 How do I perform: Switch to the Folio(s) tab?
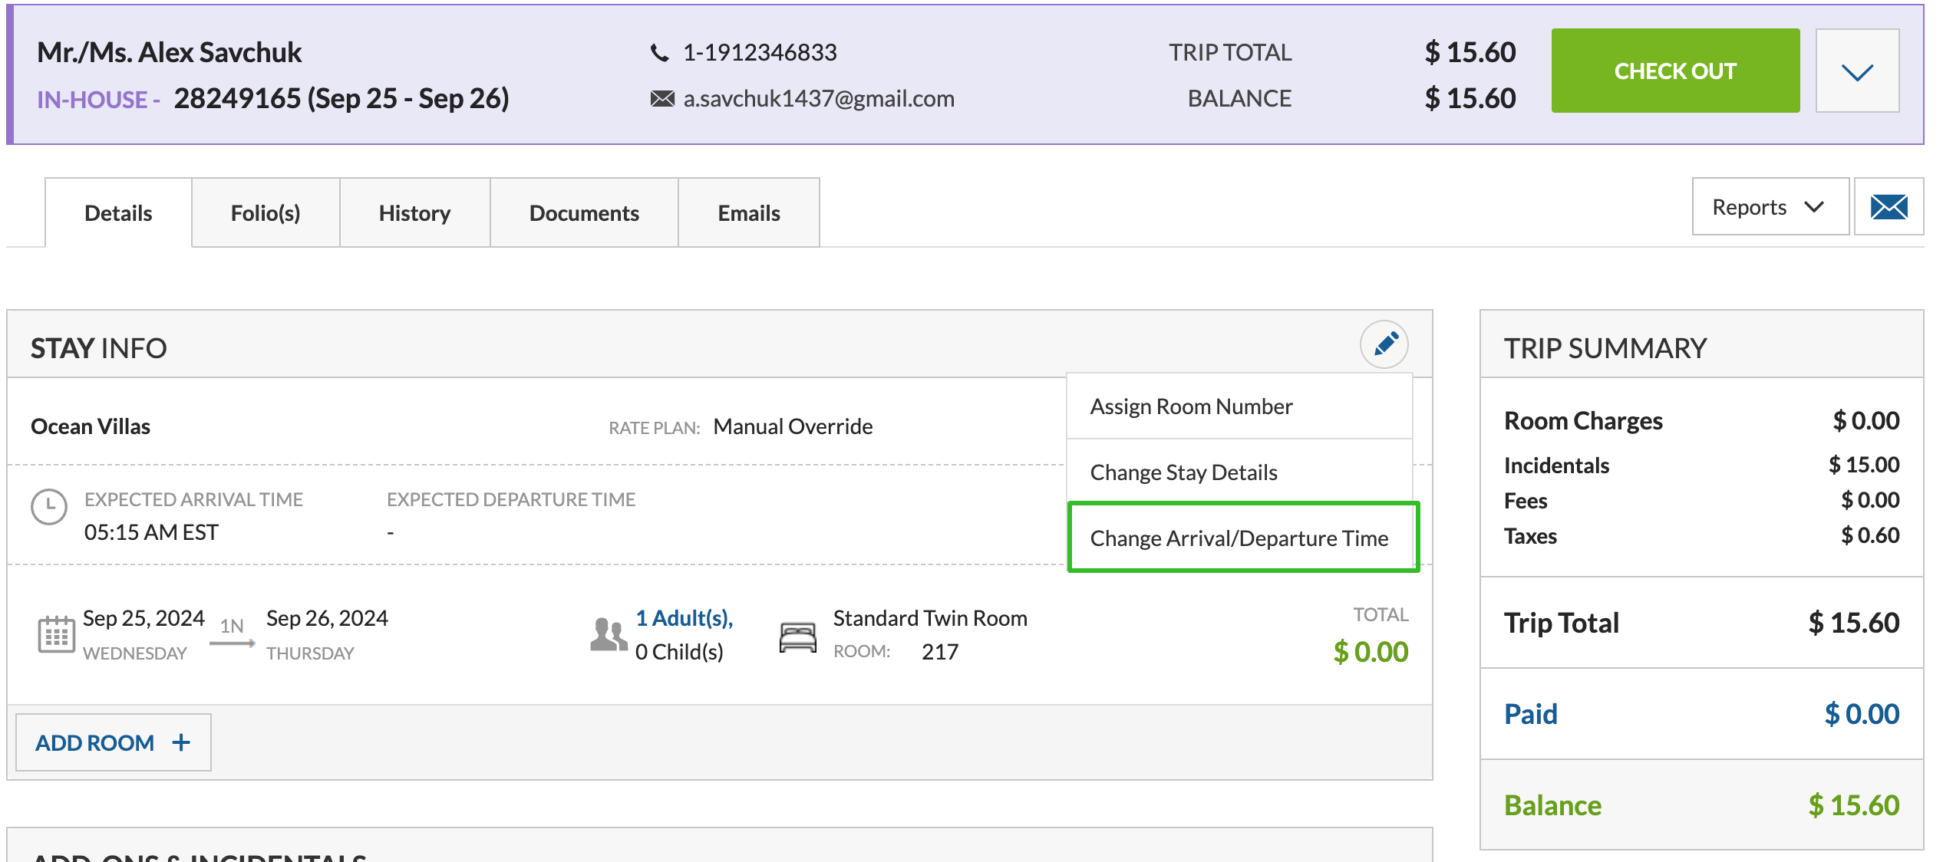pyautogui.click(x=266, y=213)
